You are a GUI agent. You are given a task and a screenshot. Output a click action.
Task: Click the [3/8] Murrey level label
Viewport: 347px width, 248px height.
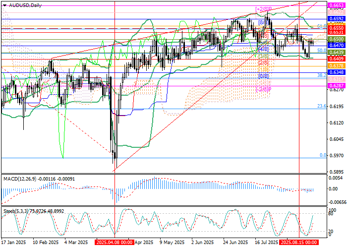[264, 56]
